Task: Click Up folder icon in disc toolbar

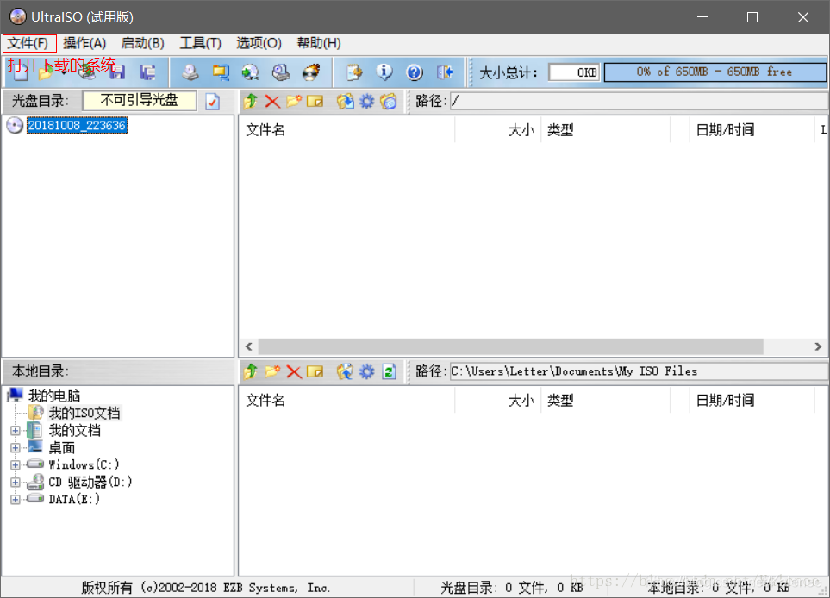Action: 251,101
